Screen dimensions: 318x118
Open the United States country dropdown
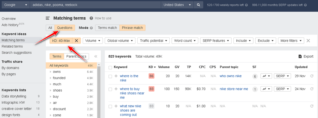pyautogui.click(x=177, y=5)
